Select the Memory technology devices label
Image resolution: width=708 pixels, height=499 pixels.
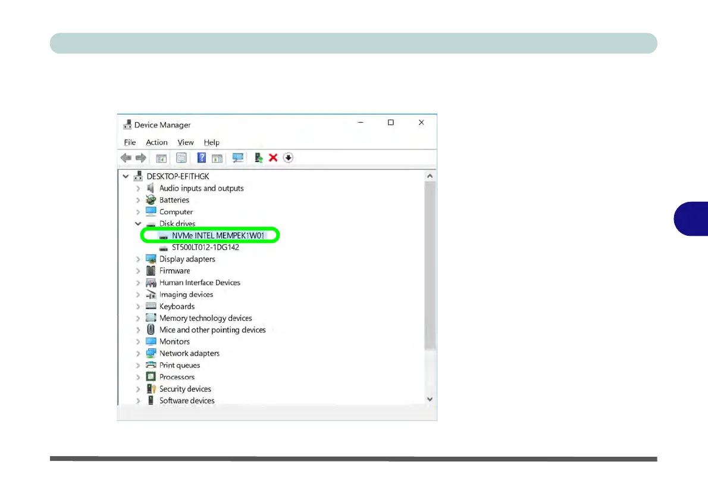(205, 318)
